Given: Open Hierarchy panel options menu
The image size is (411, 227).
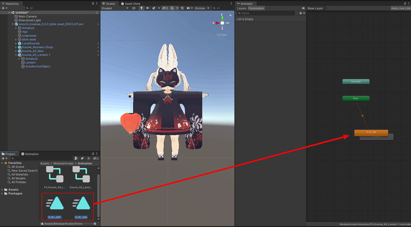Looking at the screenshot, I should [x=97, y=4].
